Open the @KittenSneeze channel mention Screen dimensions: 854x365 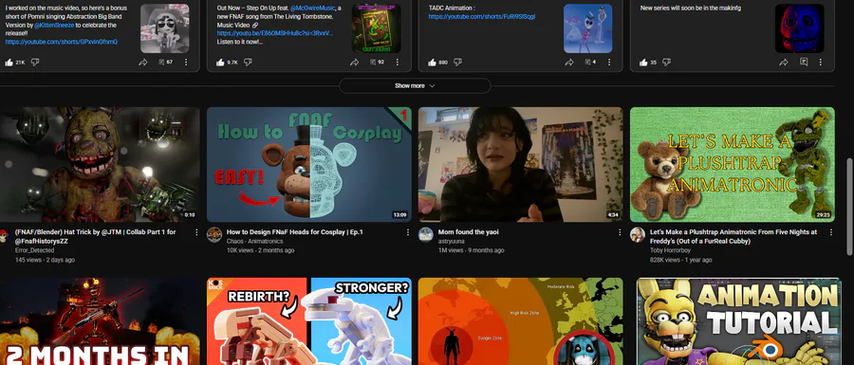[x=55, y=25]
